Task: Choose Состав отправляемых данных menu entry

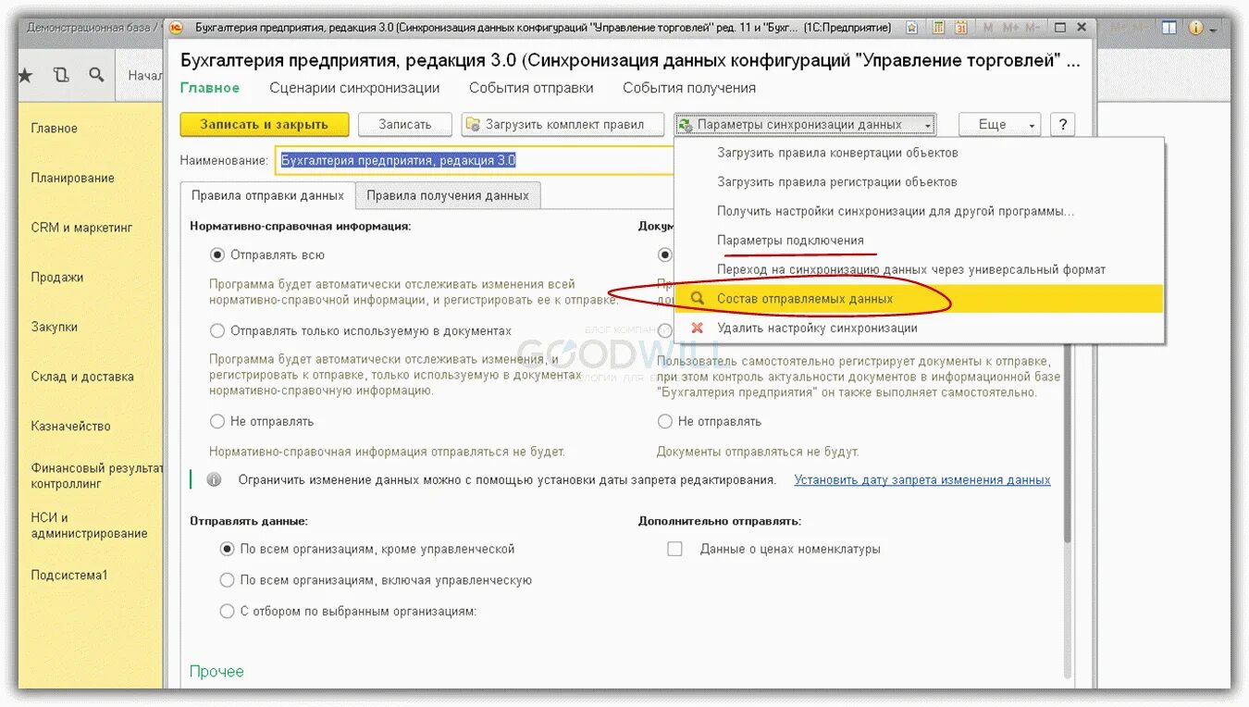Action: pos(919,299)
